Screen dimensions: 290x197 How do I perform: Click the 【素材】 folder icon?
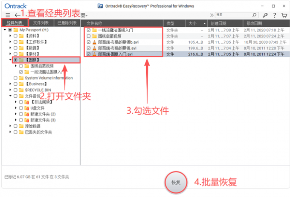(x=21, y=54)
